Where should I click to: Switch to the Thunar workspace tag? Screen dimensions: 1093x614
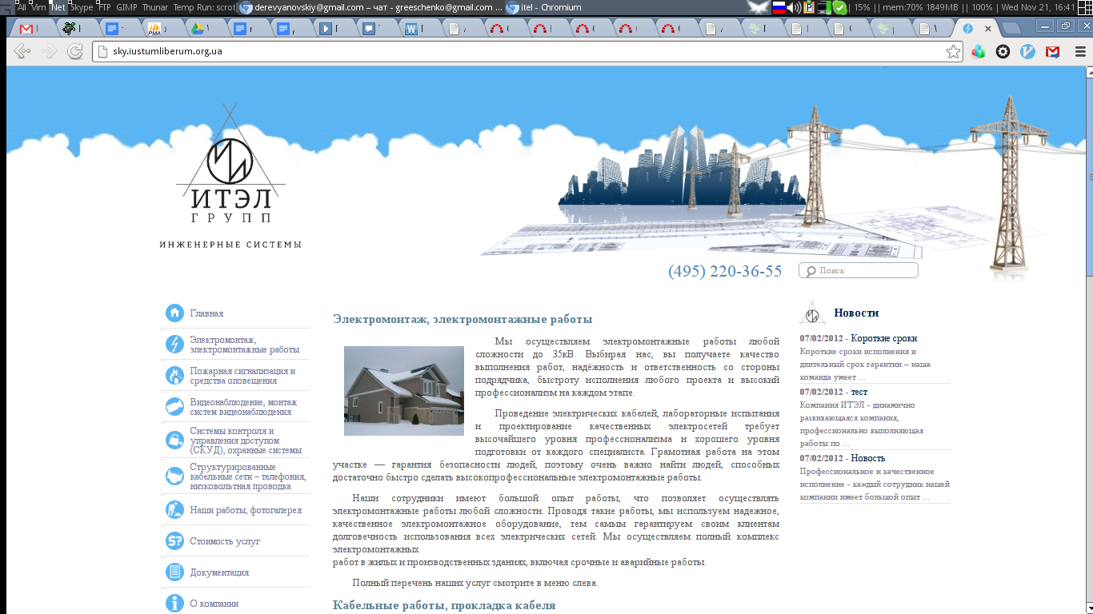pyautogui.click(x=155, y=6)
